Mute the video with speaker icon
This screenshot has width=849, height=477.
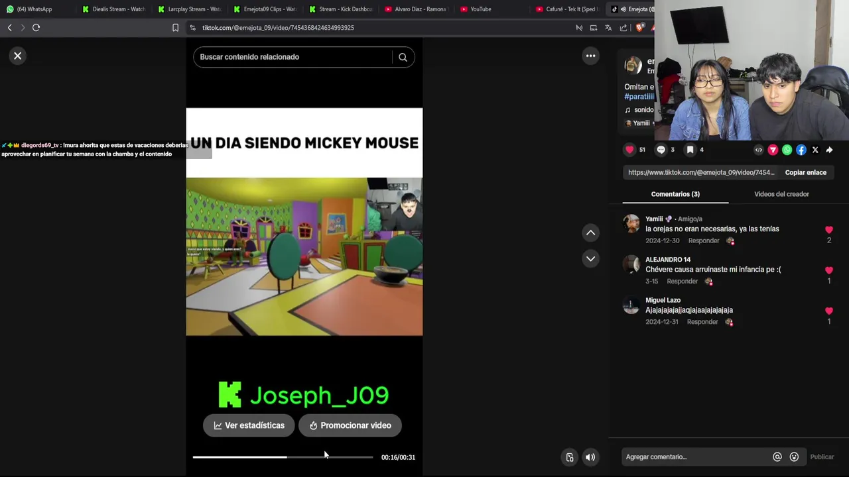point(590,457)
